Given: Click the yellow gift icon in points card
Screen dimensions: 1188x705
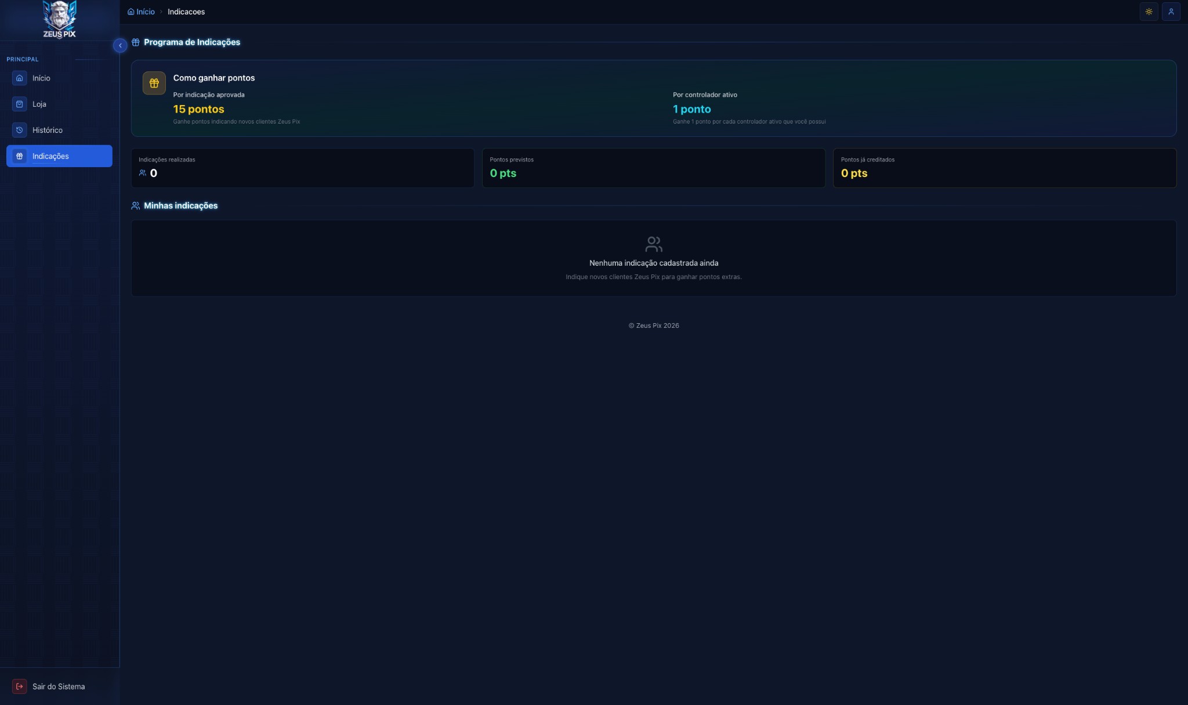Looking at the screenshot, I should tap(154, 83).
